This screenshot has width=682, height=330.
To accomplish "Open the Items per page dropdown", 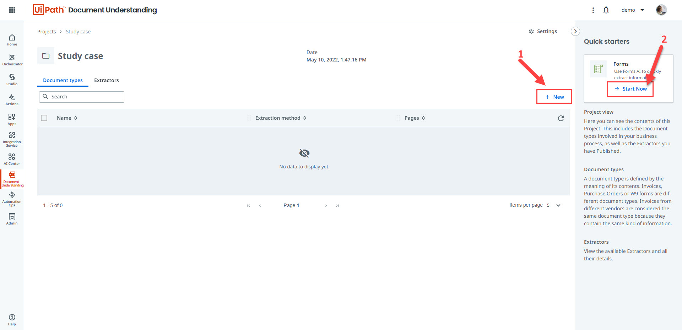I will tap(554, 205).
